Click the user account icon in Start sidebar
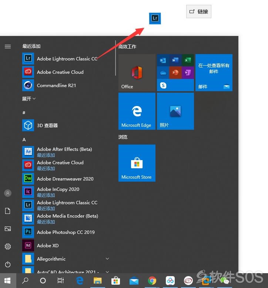Image resolution: width=268 pixels, height=288 pixels. tap(8, 193)
